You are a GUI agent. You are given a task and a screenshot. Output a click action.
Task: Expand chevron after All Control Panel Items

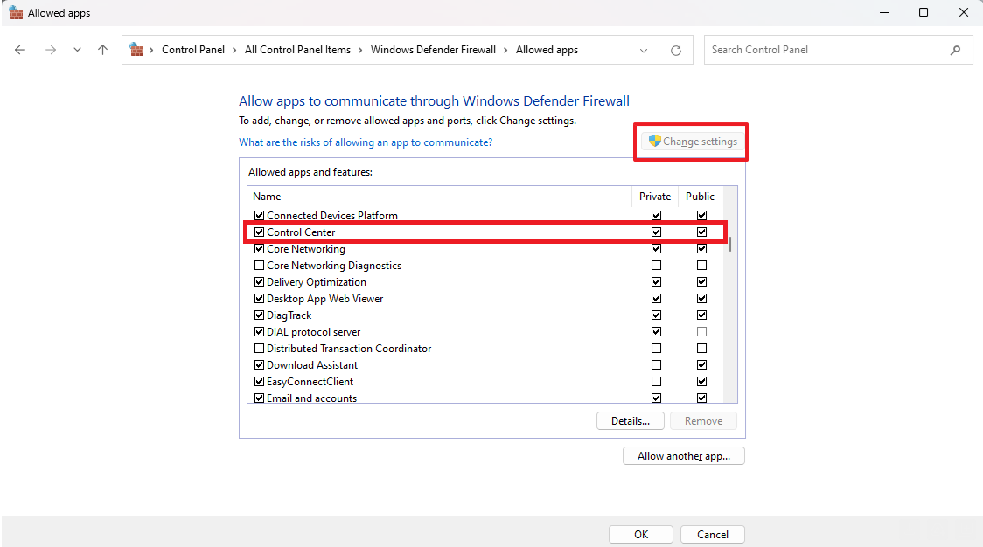click(x=360, y=50)
